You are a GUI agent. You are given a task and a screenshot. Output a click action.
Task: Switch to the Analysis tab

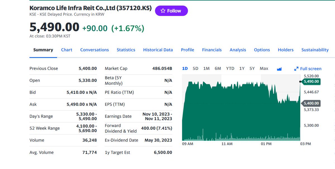click(x=238, y=50)
